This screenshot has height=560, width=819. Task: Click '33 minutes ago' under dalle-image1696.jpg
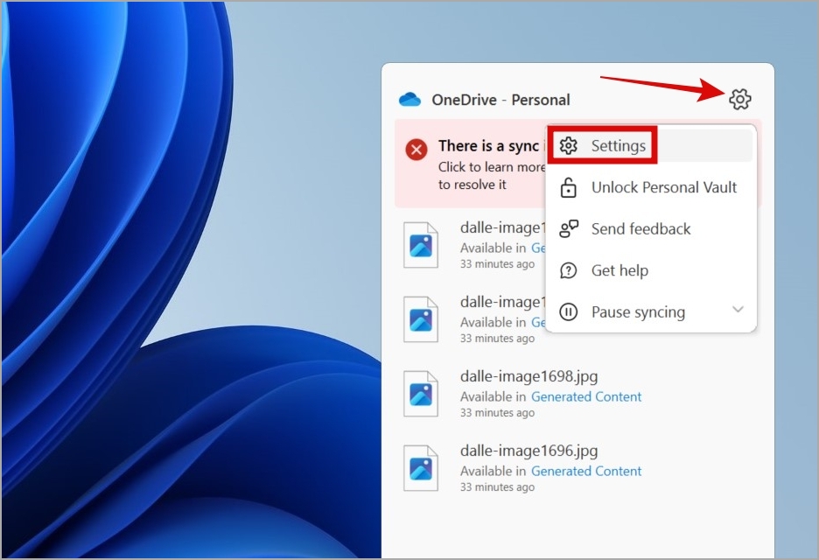click(x=497, y=486)
